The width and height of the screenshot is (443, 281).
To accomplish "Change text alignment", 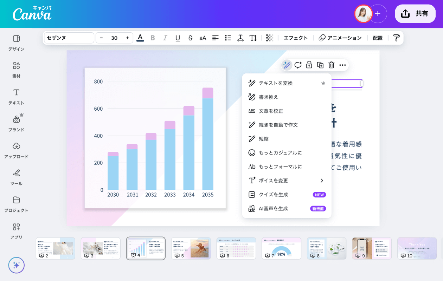I will [215, 38].
